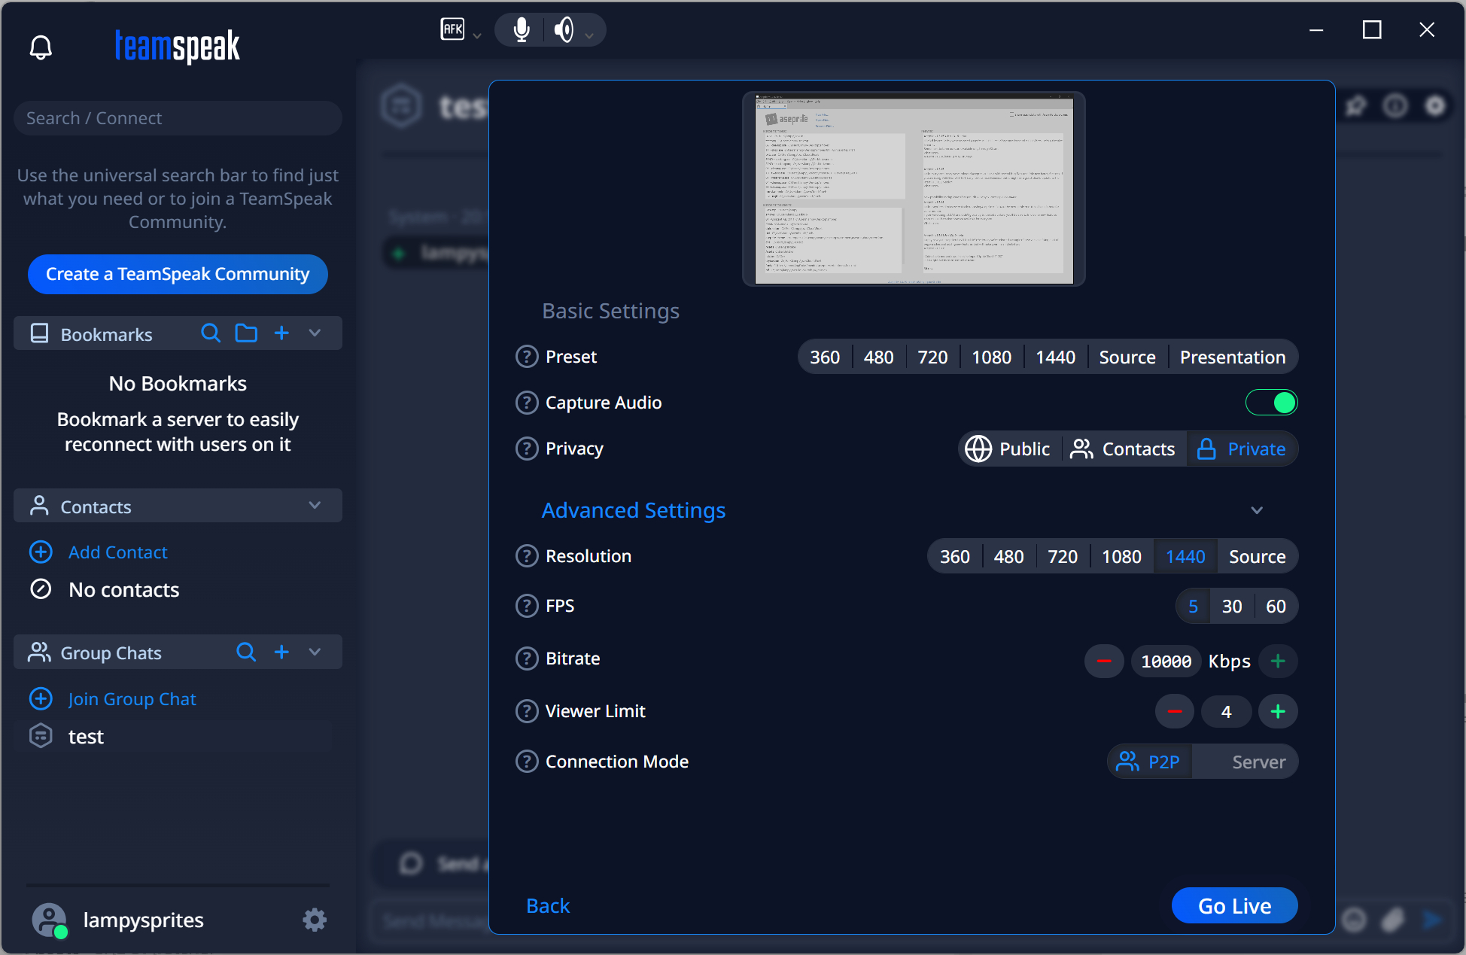Mute the microphone icon
The width and height of the screenshot is (1466, 955).
521,30
